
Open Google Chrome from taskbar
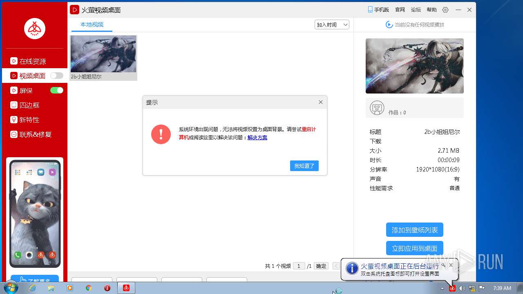tap(89, 288)
